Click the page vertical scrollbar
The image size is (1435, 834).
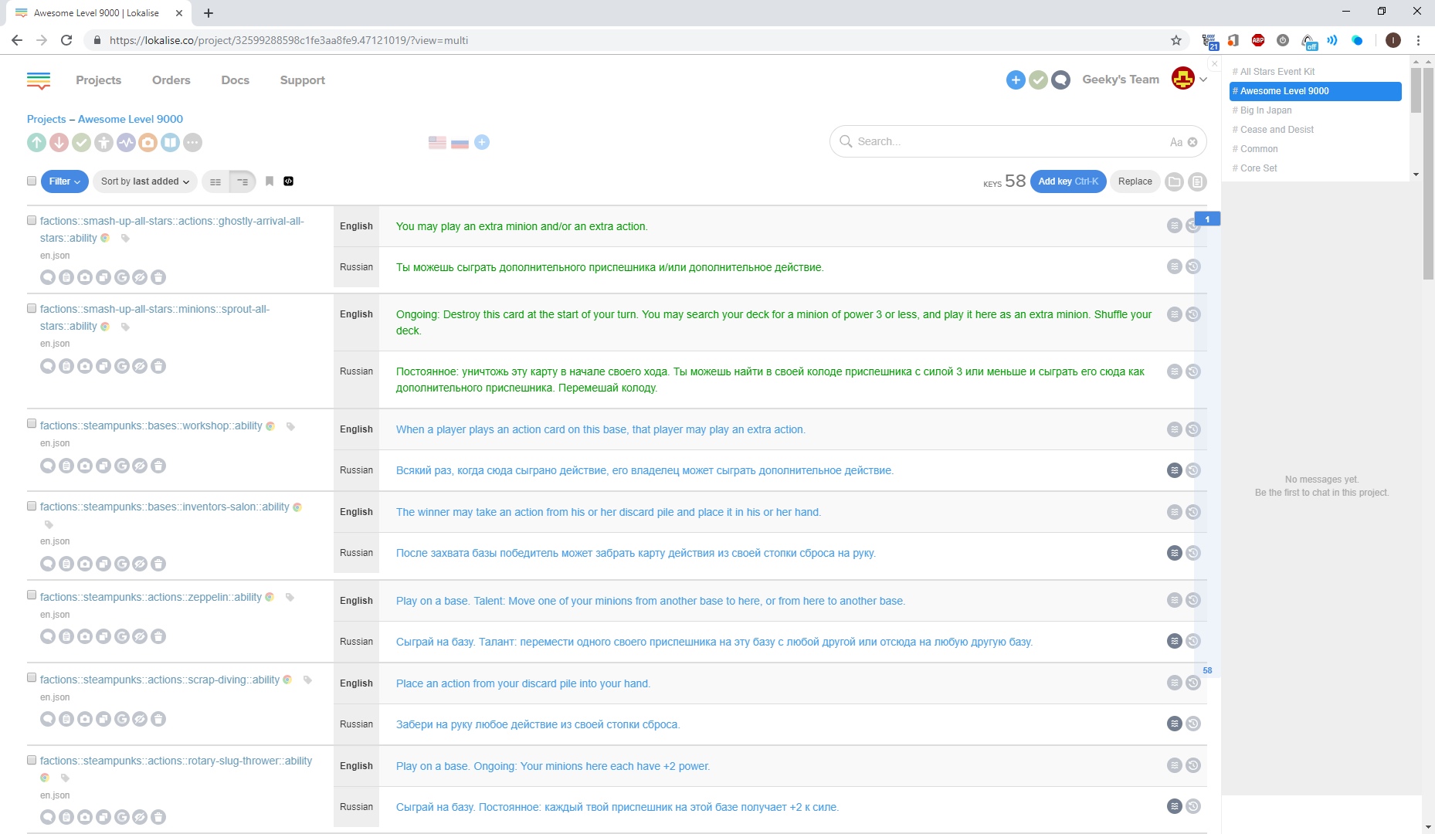point(1428,174)
